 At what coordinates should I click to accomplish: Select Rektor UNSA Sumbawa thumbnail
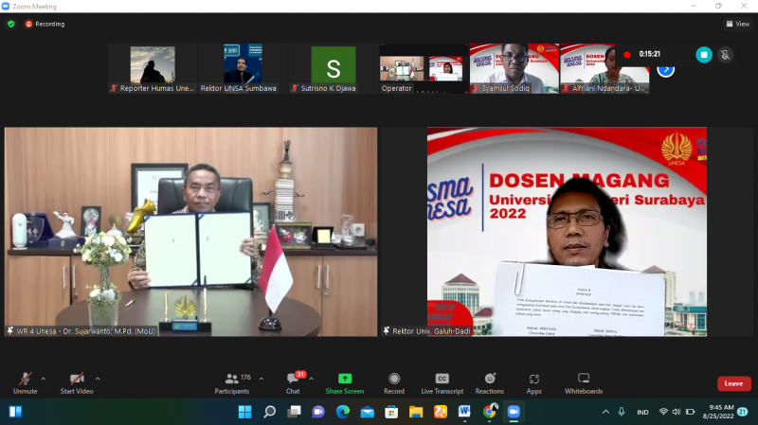(x=243, y=68)
